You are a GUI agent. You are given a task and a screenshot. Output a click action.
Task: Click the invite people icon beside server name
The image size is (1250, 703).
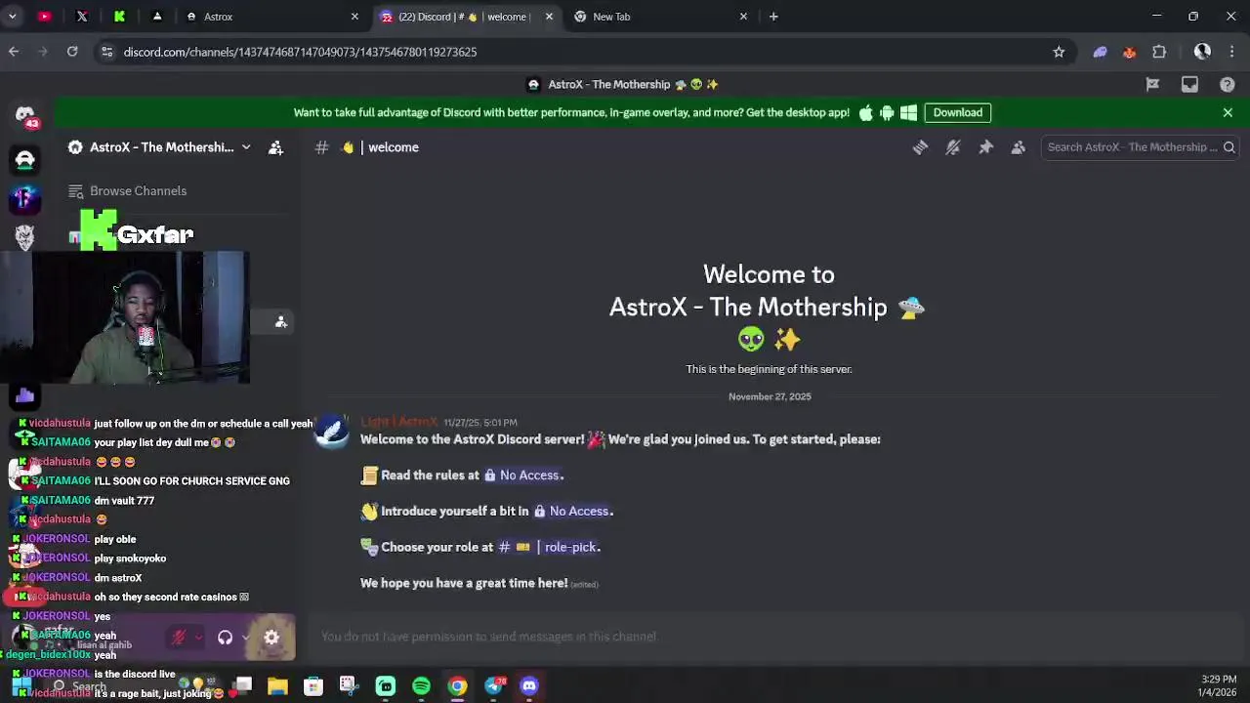(275, 147)
